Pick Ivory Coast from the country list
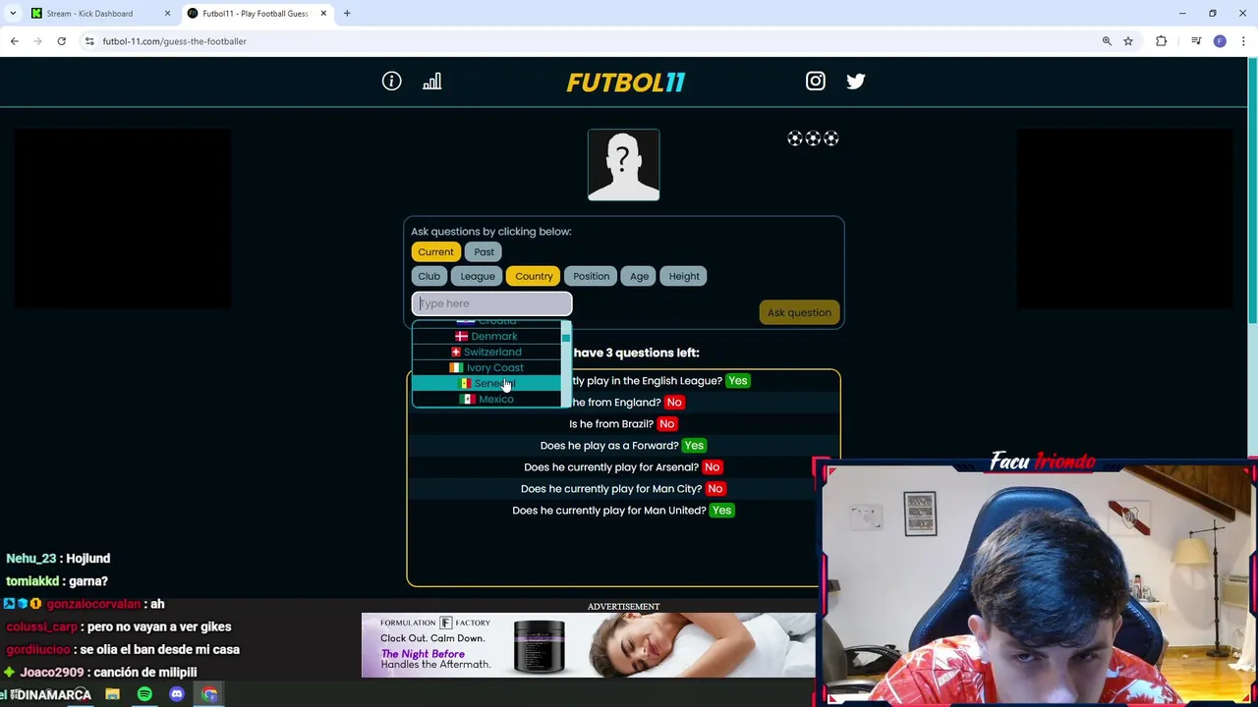The height and width of the screenshot is (707, 1258). click(x=486, y=367)
